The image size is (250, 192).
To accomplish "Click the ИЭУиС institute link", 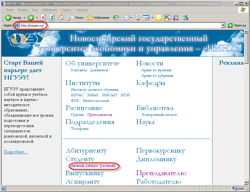I will pyautogui.click(x=77, y=95).
